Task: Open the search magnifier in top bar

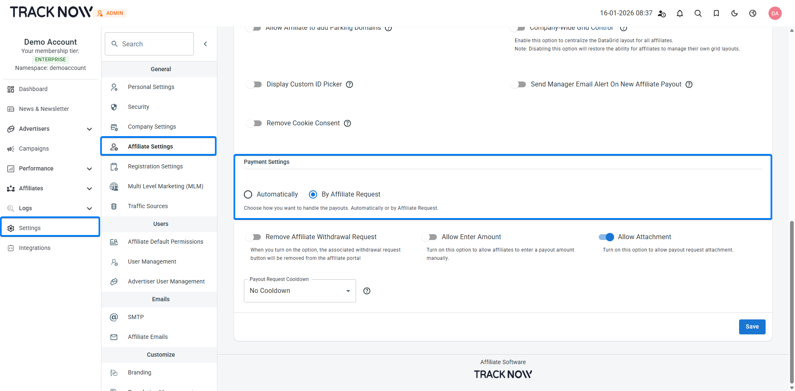Action: [698, 13]
